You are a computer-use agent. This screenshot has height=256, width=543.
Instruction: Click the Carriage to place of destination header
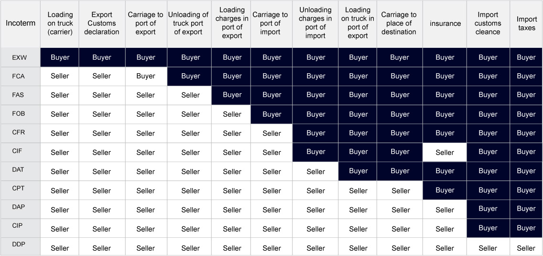(x=399, y=23)
